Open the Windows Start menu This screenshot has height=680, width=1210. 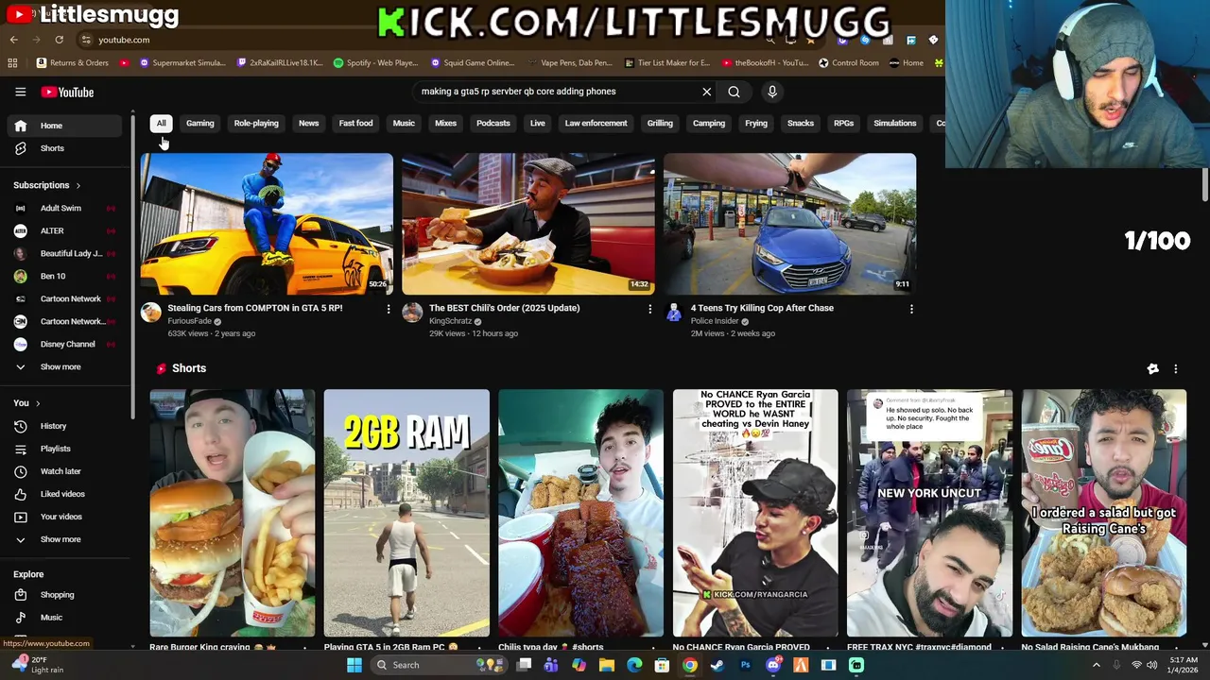(x=354, y=665)
